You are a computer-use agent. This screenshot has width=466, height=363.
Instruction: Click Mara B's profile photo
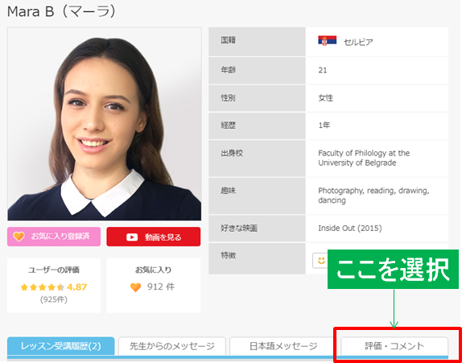(105, 124)
